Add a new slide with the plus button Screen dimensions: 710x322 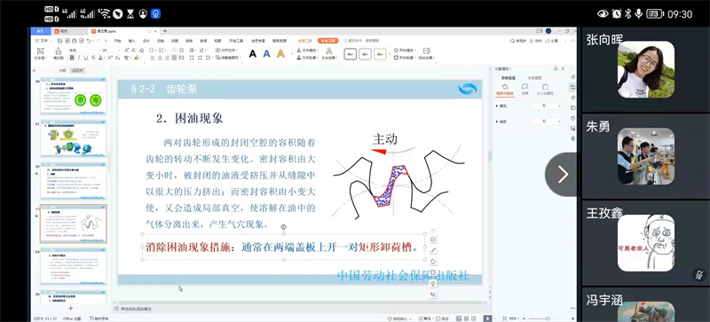pos(70,309)
